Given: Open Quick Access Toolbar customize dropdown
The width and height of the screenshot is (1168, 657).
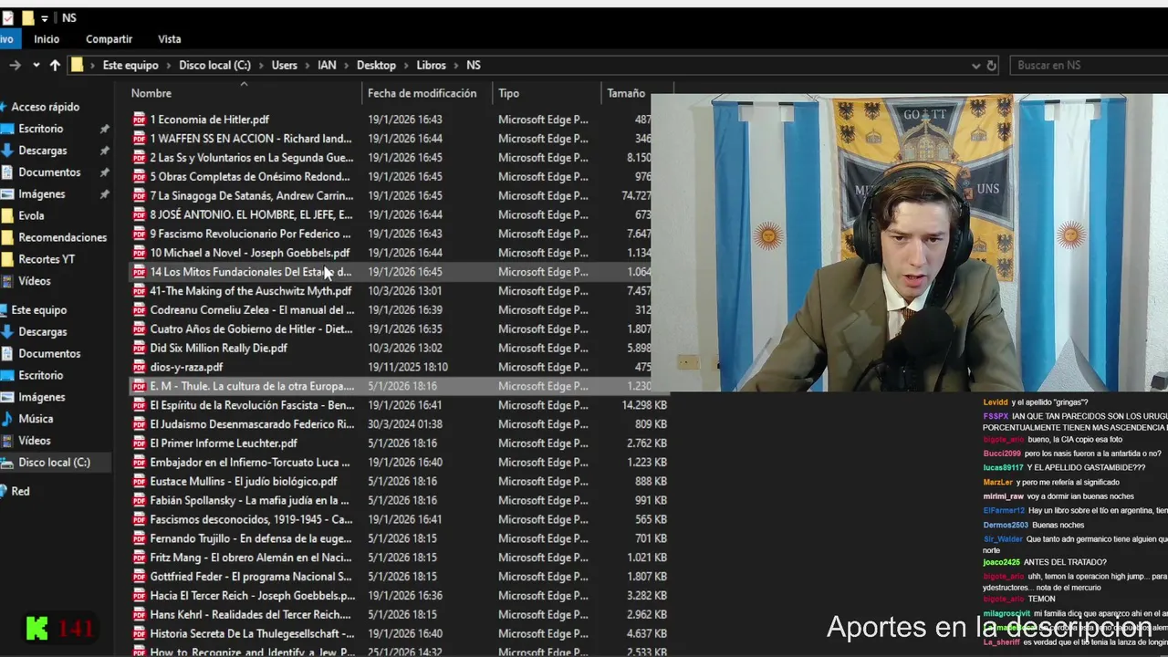Looking at the screenshot, I should tap(45, 17).
